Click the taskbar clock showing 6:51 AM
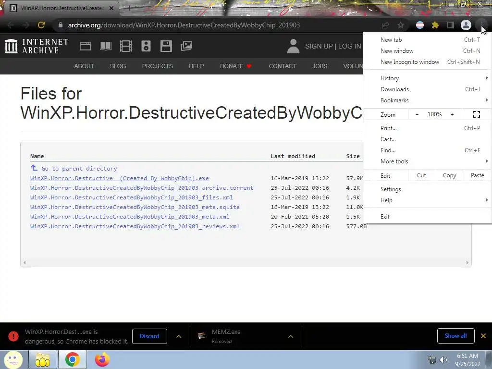The height and width of the screenshot is (369, 492). pos(467,360)
